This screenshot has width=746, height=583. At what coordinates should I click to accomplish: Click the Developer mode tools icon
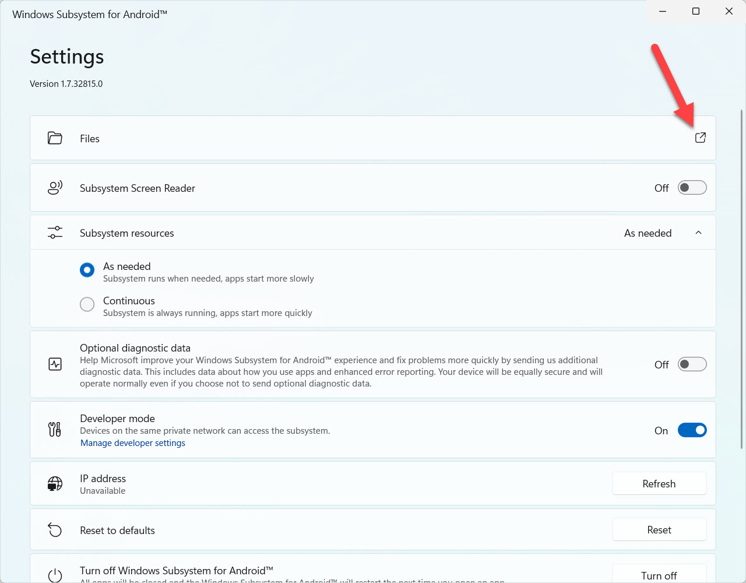tap(55, 430)
